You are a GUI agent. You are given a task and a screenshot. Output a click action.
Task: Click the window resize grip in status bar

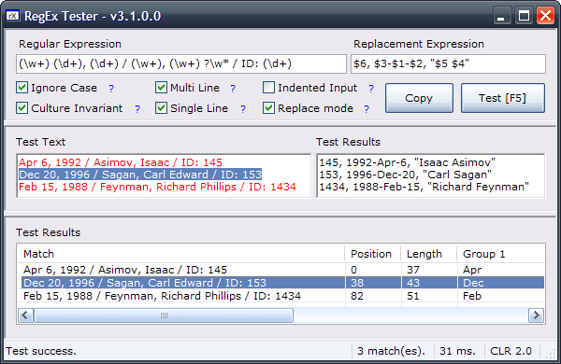click(551, 354)
